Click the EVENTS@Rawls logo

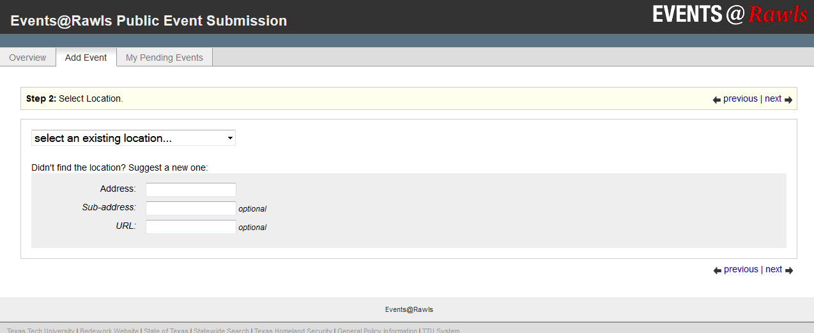(730, 15)
